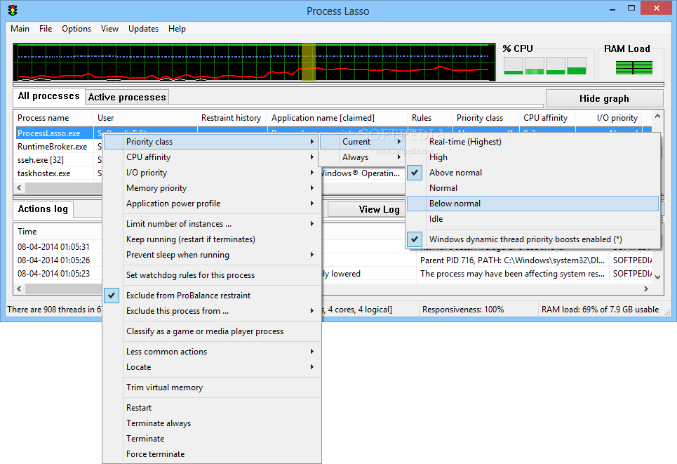
Task: Expand Less common actions submenu
Action: 212,352
